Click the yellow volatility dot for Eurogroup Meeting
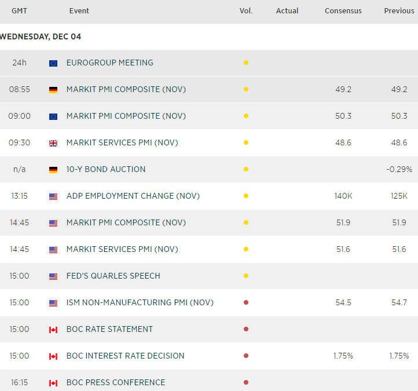 [246, 63]
